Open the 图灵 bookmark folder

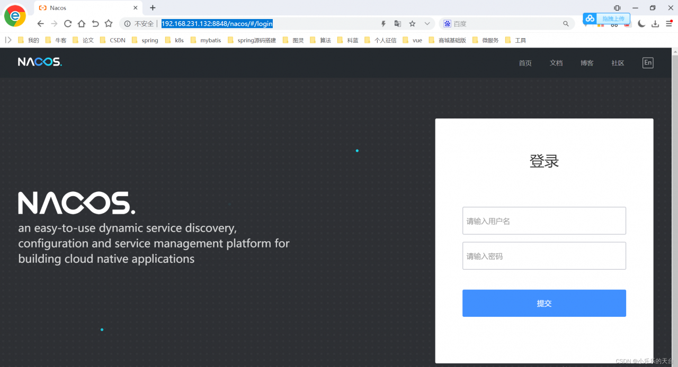294,40
